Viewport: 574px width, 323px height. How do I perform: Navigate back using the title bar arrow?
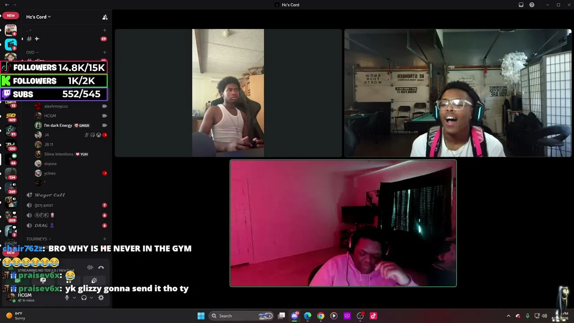[x=7, y=4]
